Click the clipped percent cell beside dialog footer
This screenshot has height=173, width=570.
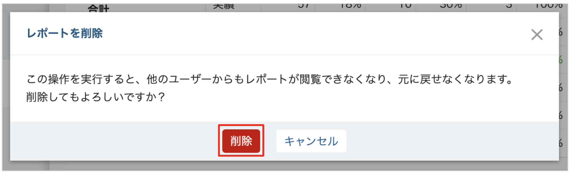561,143
